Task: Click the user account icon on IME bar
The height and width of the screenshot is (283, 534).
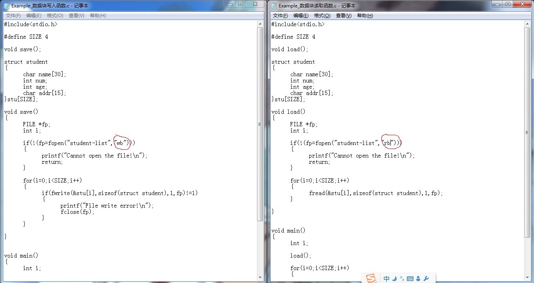Action: click(x=418, y=279)
